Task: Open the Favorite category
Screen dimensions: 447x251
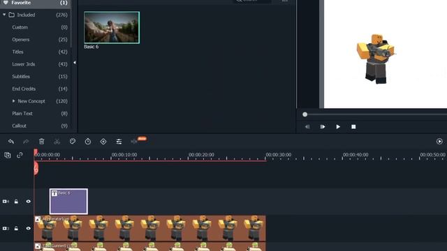Action: tap(36, 3)
